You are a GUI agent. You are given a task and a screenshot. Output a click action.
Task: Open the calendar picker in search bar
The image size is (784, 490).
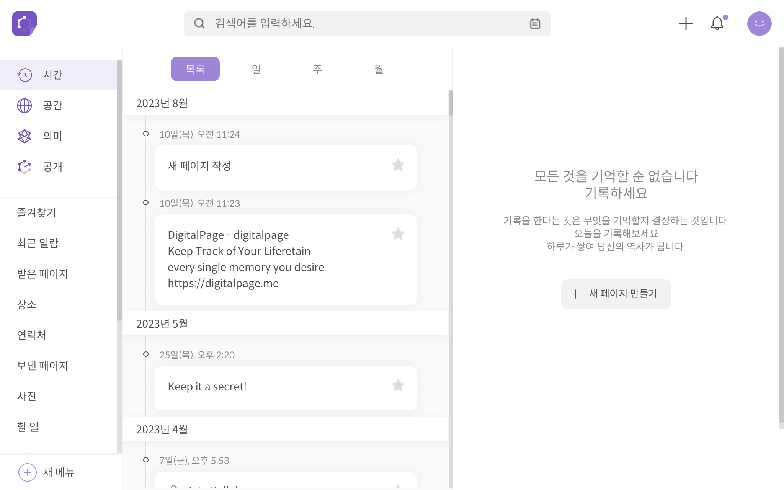click(x=535, y=24)
